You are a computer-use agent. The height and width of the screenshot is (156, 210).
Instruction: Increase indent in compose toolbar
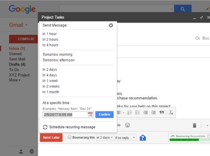click(x=153, y=113)
